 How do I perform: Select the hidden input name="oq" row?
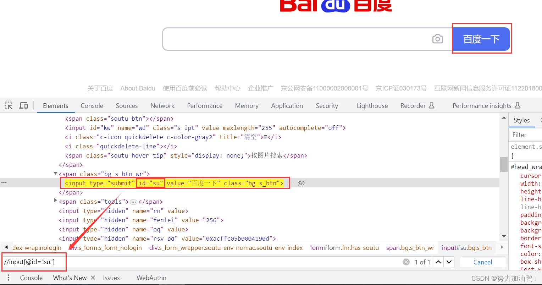pos(123,229)
